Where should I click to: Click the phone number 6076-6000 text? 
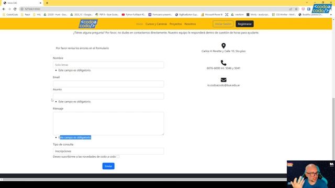(x=224, y=68)
